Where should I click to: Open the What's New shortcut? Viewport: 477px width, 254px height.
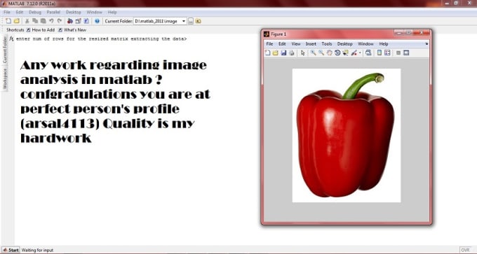(x=72, y=30)
